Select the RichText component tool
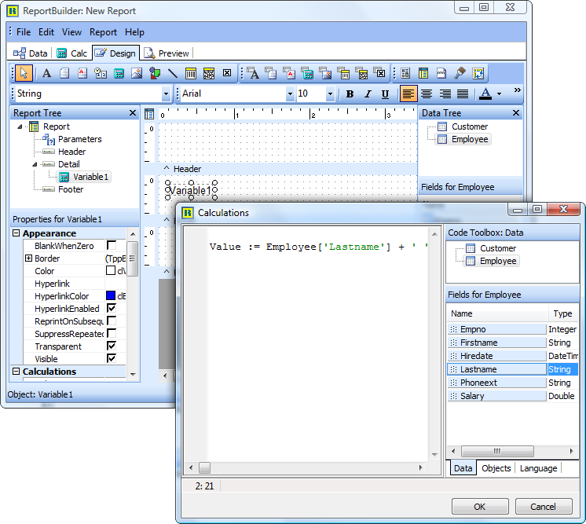Image resolution: width=586 pixels, height=524 pixels. (x=82, y=73)
